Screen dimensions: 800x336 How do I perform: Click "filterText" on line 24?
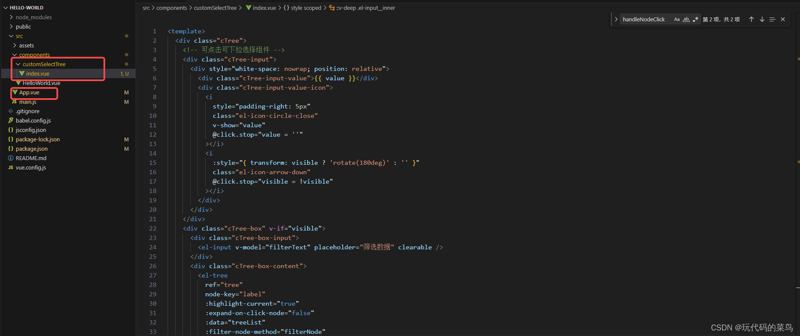[288, 247]
